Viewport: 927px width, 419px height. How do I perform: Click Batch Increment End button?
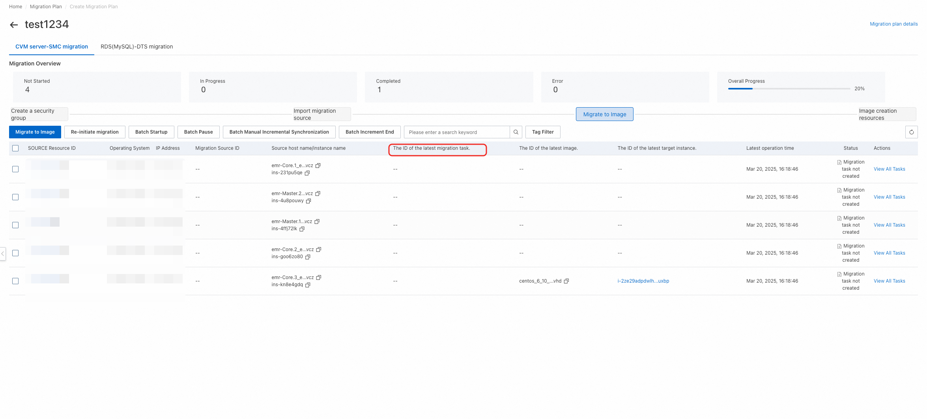370,132
